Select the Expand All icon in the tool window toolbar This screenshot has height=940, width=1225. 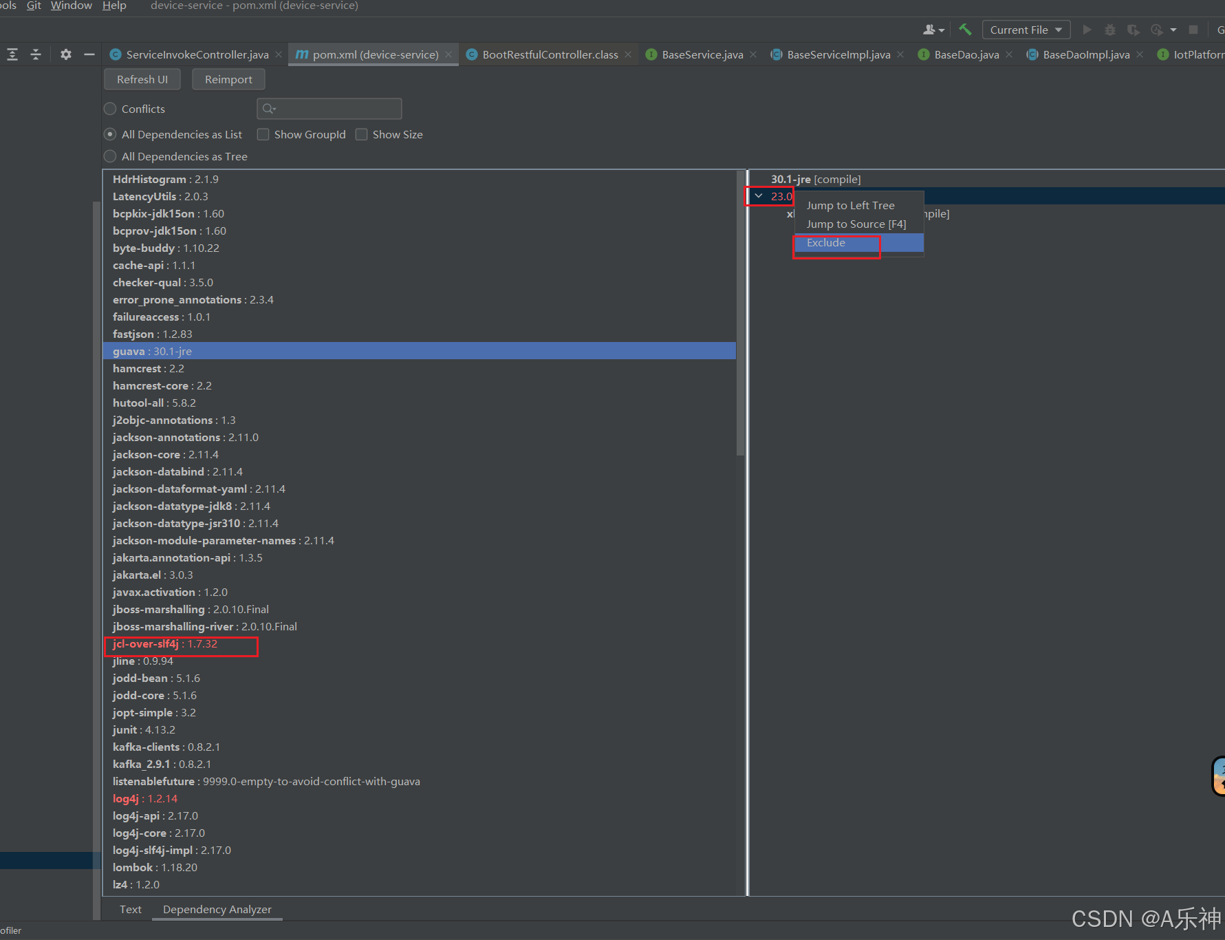[12, 54]
